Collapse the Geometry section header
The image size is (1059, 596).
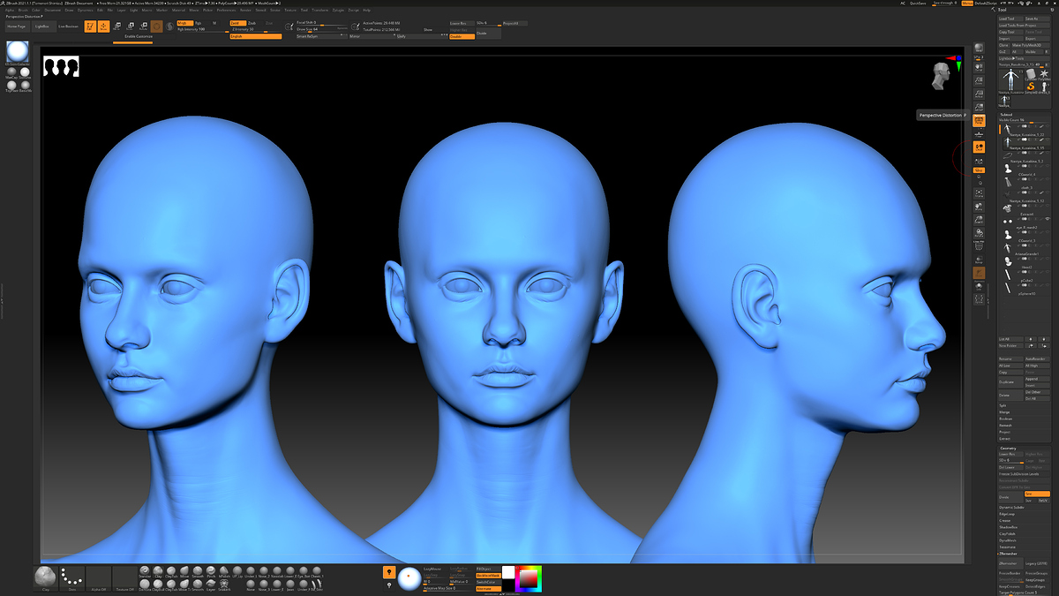(1008, 448)
